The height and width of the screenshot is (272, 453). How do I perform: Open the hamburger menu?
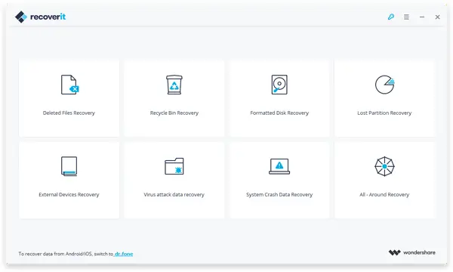pyautogui.click(x=406, y=17)
